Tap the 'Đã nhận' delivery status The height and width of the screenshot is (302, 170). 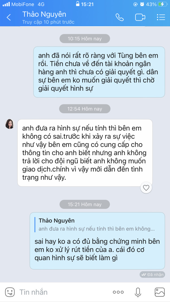(x=152, y=275)
